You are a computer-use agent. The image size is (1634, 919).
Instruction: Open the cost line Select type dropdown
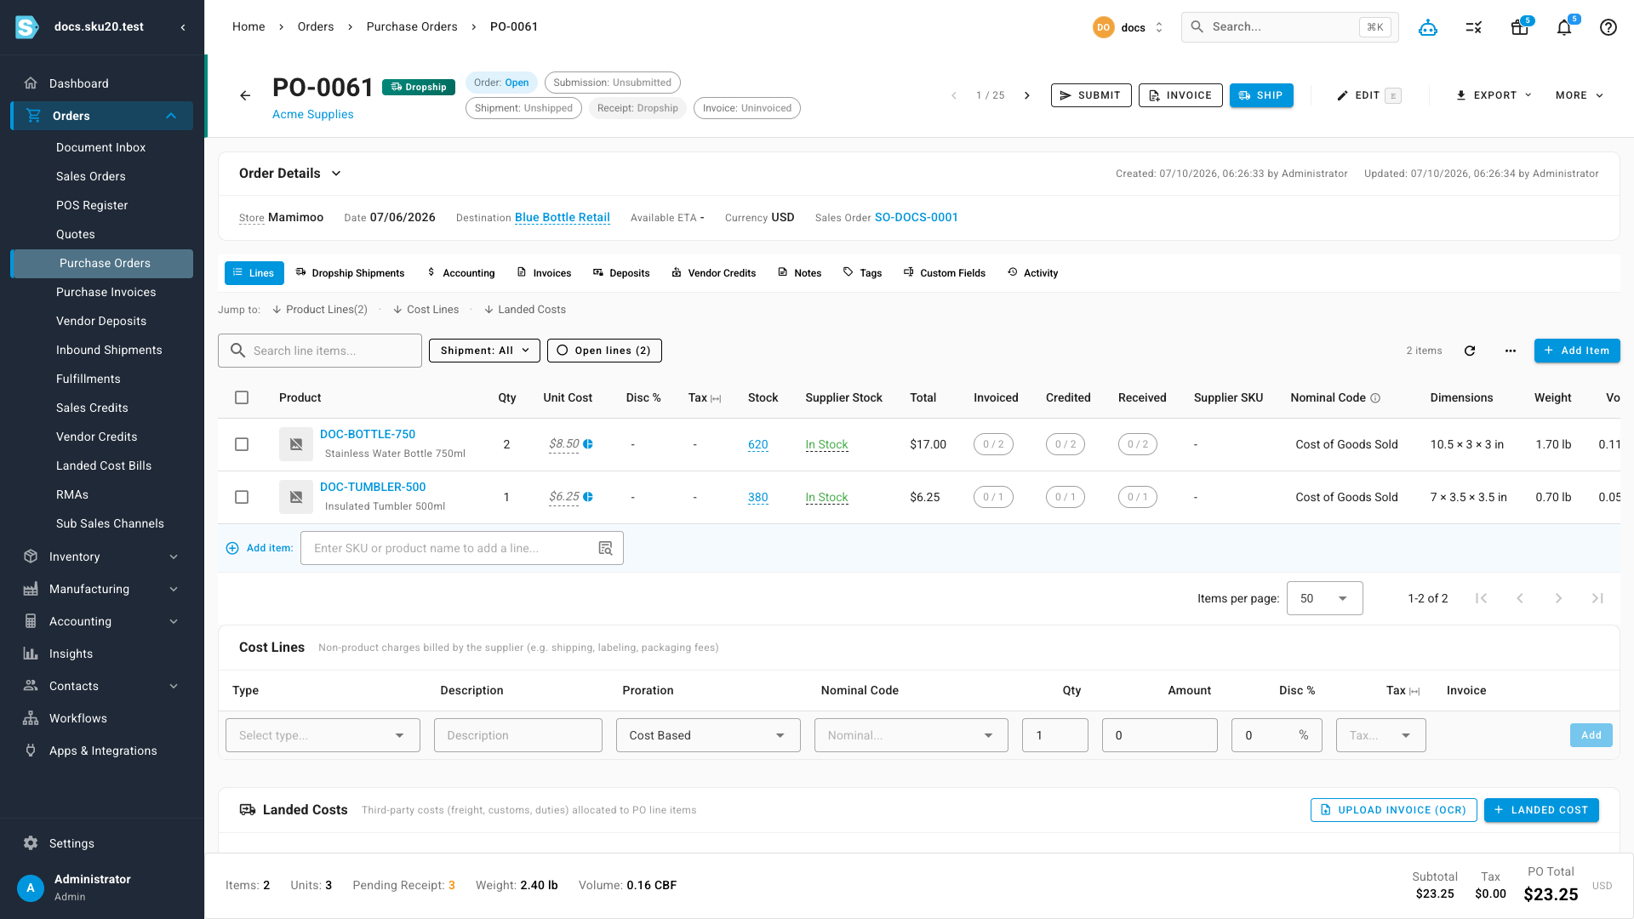(323, 735)
